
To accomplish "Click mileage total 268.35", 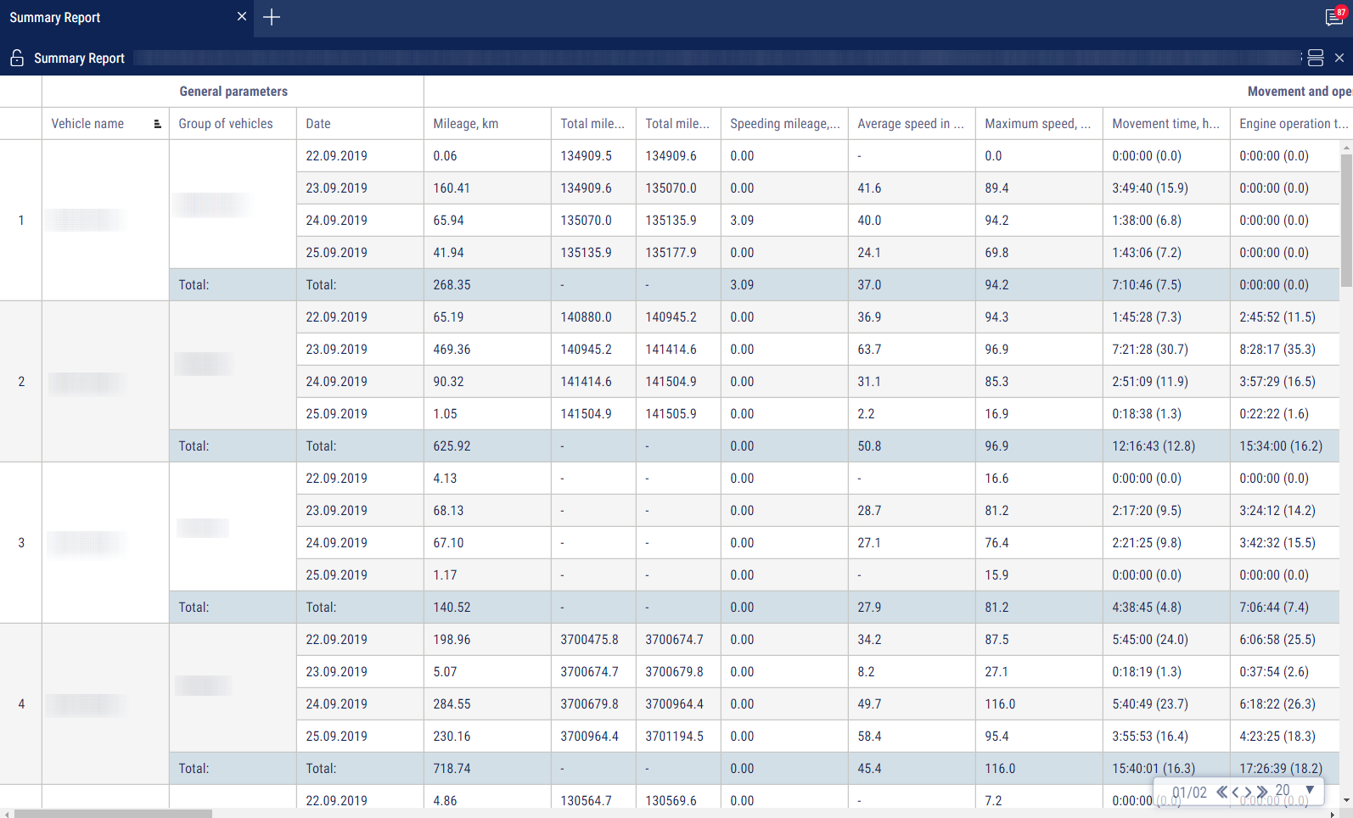I will click(452, 285).
